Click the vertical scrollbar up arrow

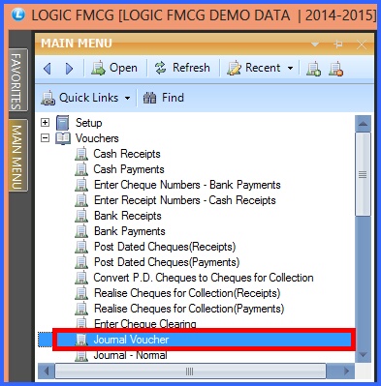(x=363, y=124)
